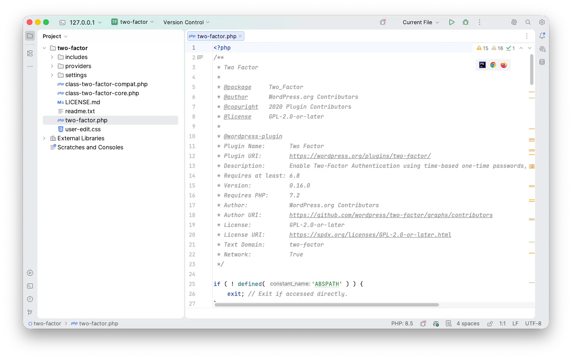Open the Current File run configuration dropdown
572x359 pixels.
click(421, 22)
